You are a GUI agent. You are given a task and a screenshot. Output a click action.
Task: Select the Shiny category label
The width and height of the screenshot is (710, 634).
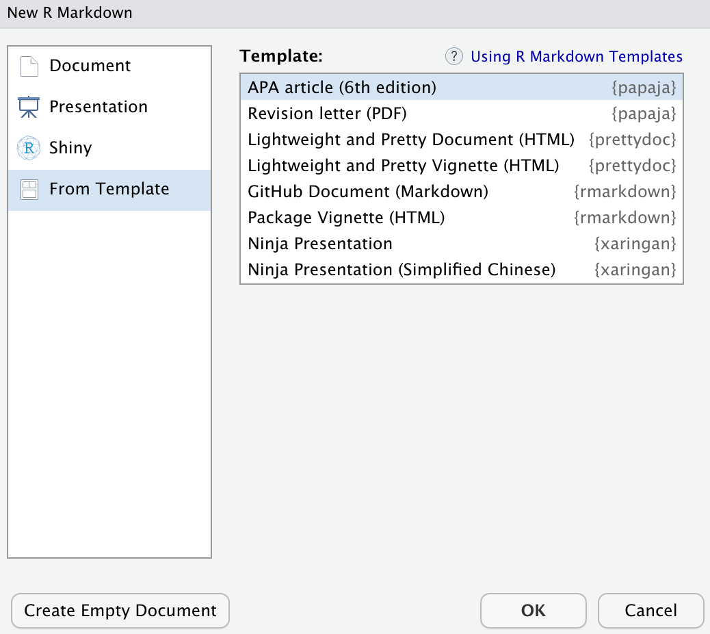click(70, 148)
